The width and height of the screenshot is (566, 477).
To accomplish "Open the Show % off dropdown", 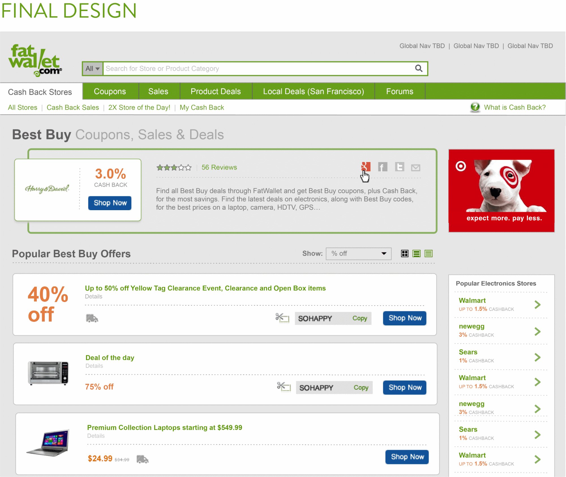I will coord(359,254).
